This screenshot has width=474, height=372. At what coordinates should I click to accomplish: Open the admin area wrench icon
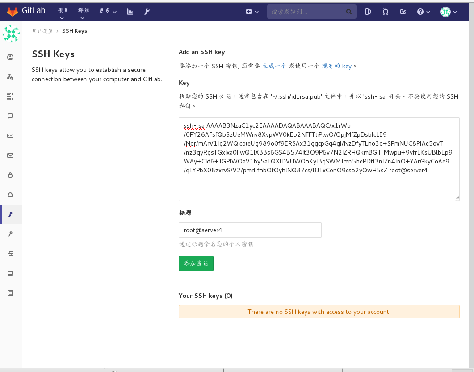tap(147, 12)
